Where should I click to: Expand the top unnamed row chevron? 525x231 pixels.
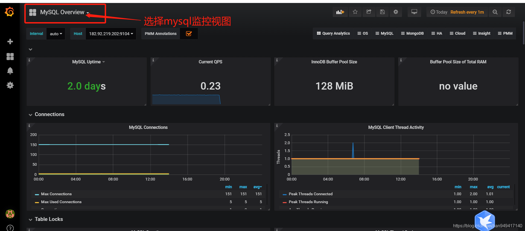(x=30, y=49)
